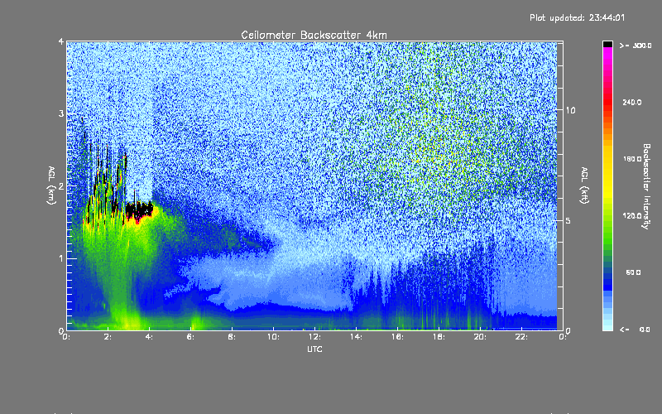Click the black top of the colorbar

(607, 44)
